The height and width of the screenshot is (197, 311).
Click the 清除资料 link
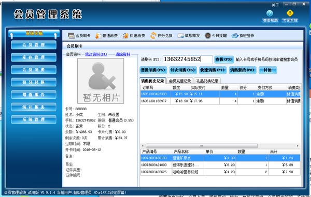click(123, 54)
